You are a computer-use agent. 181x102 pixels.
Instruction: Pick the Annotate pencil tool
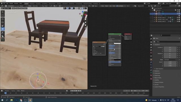[3, 33]
